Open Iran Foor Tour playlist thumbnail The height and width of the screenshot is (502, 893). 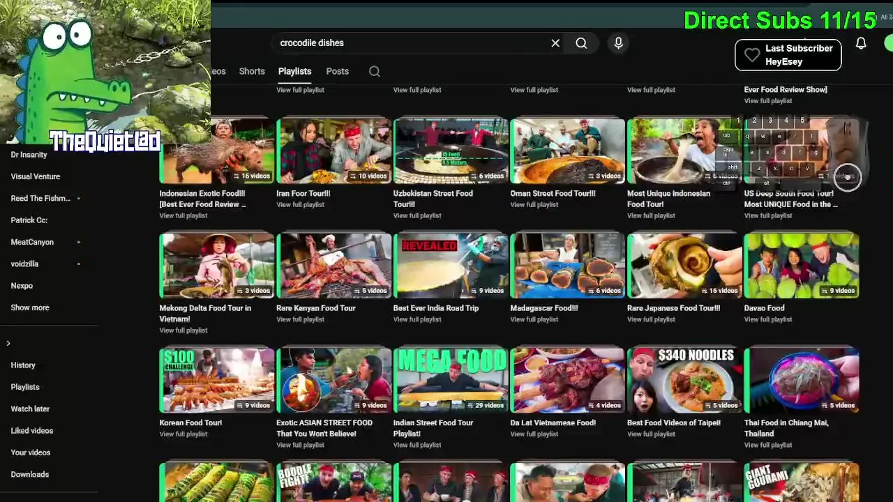point(334,151)
